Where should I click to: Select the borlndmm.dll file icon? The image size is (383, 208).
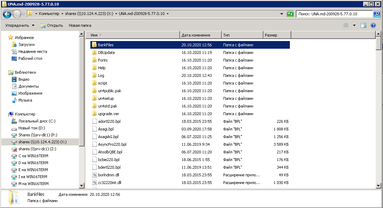click(x=95, y=175)
